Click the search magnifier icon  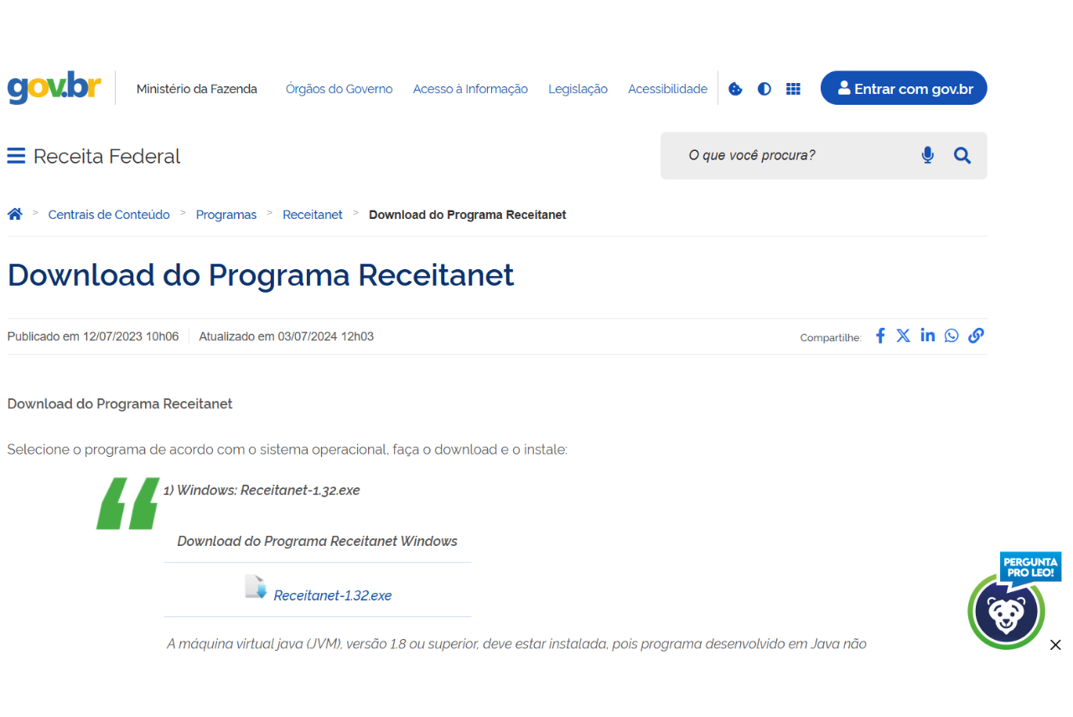[962, 155]
